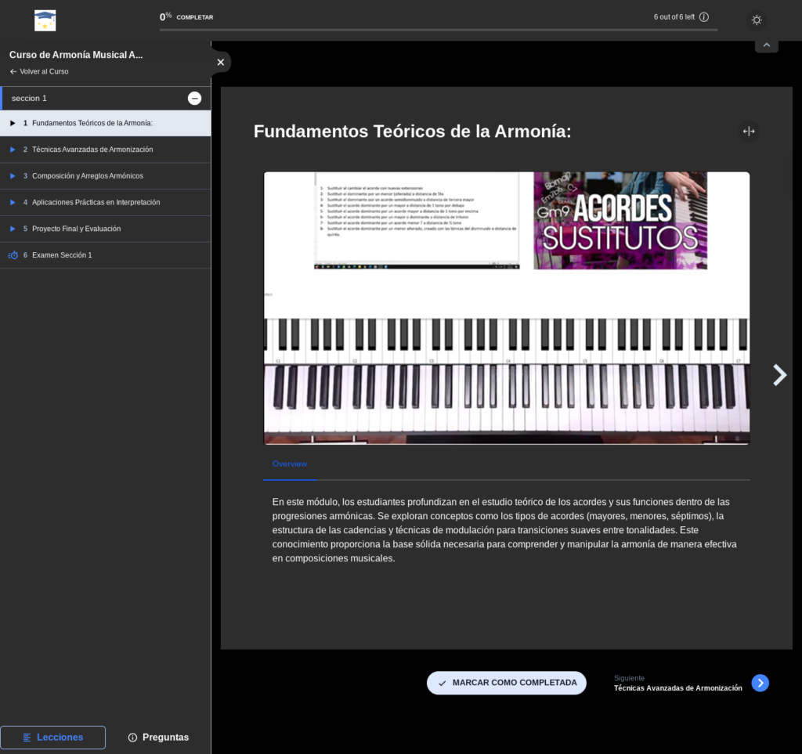The width and height of the screenshot is (802, 754).
Task: Click the play icon for Composición y Arreglos Armónicos
Action: point(13,176)
